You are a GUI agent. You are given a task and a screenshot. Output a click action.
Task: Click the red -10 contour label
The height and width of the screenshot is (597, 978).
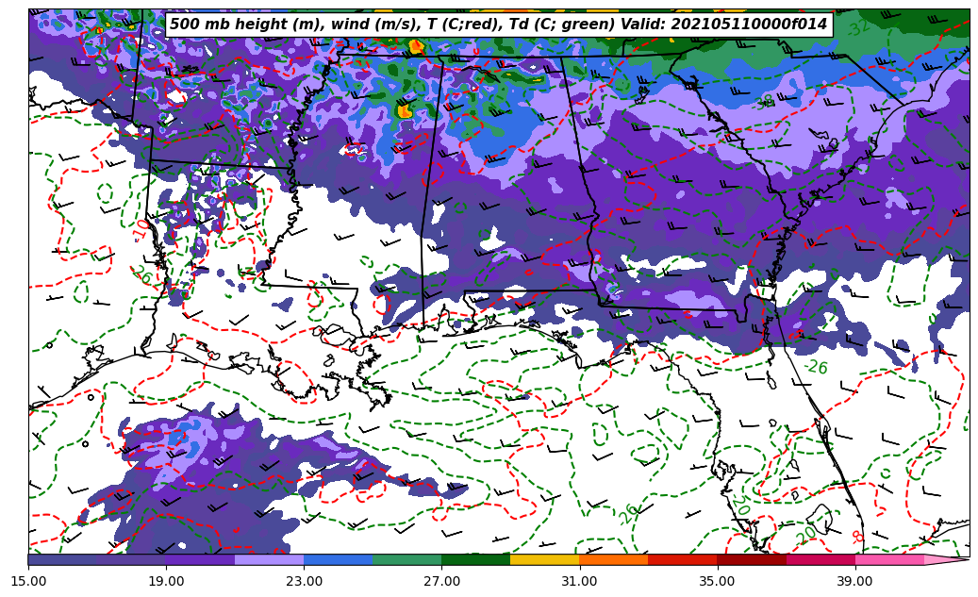[x=141, y=229]
